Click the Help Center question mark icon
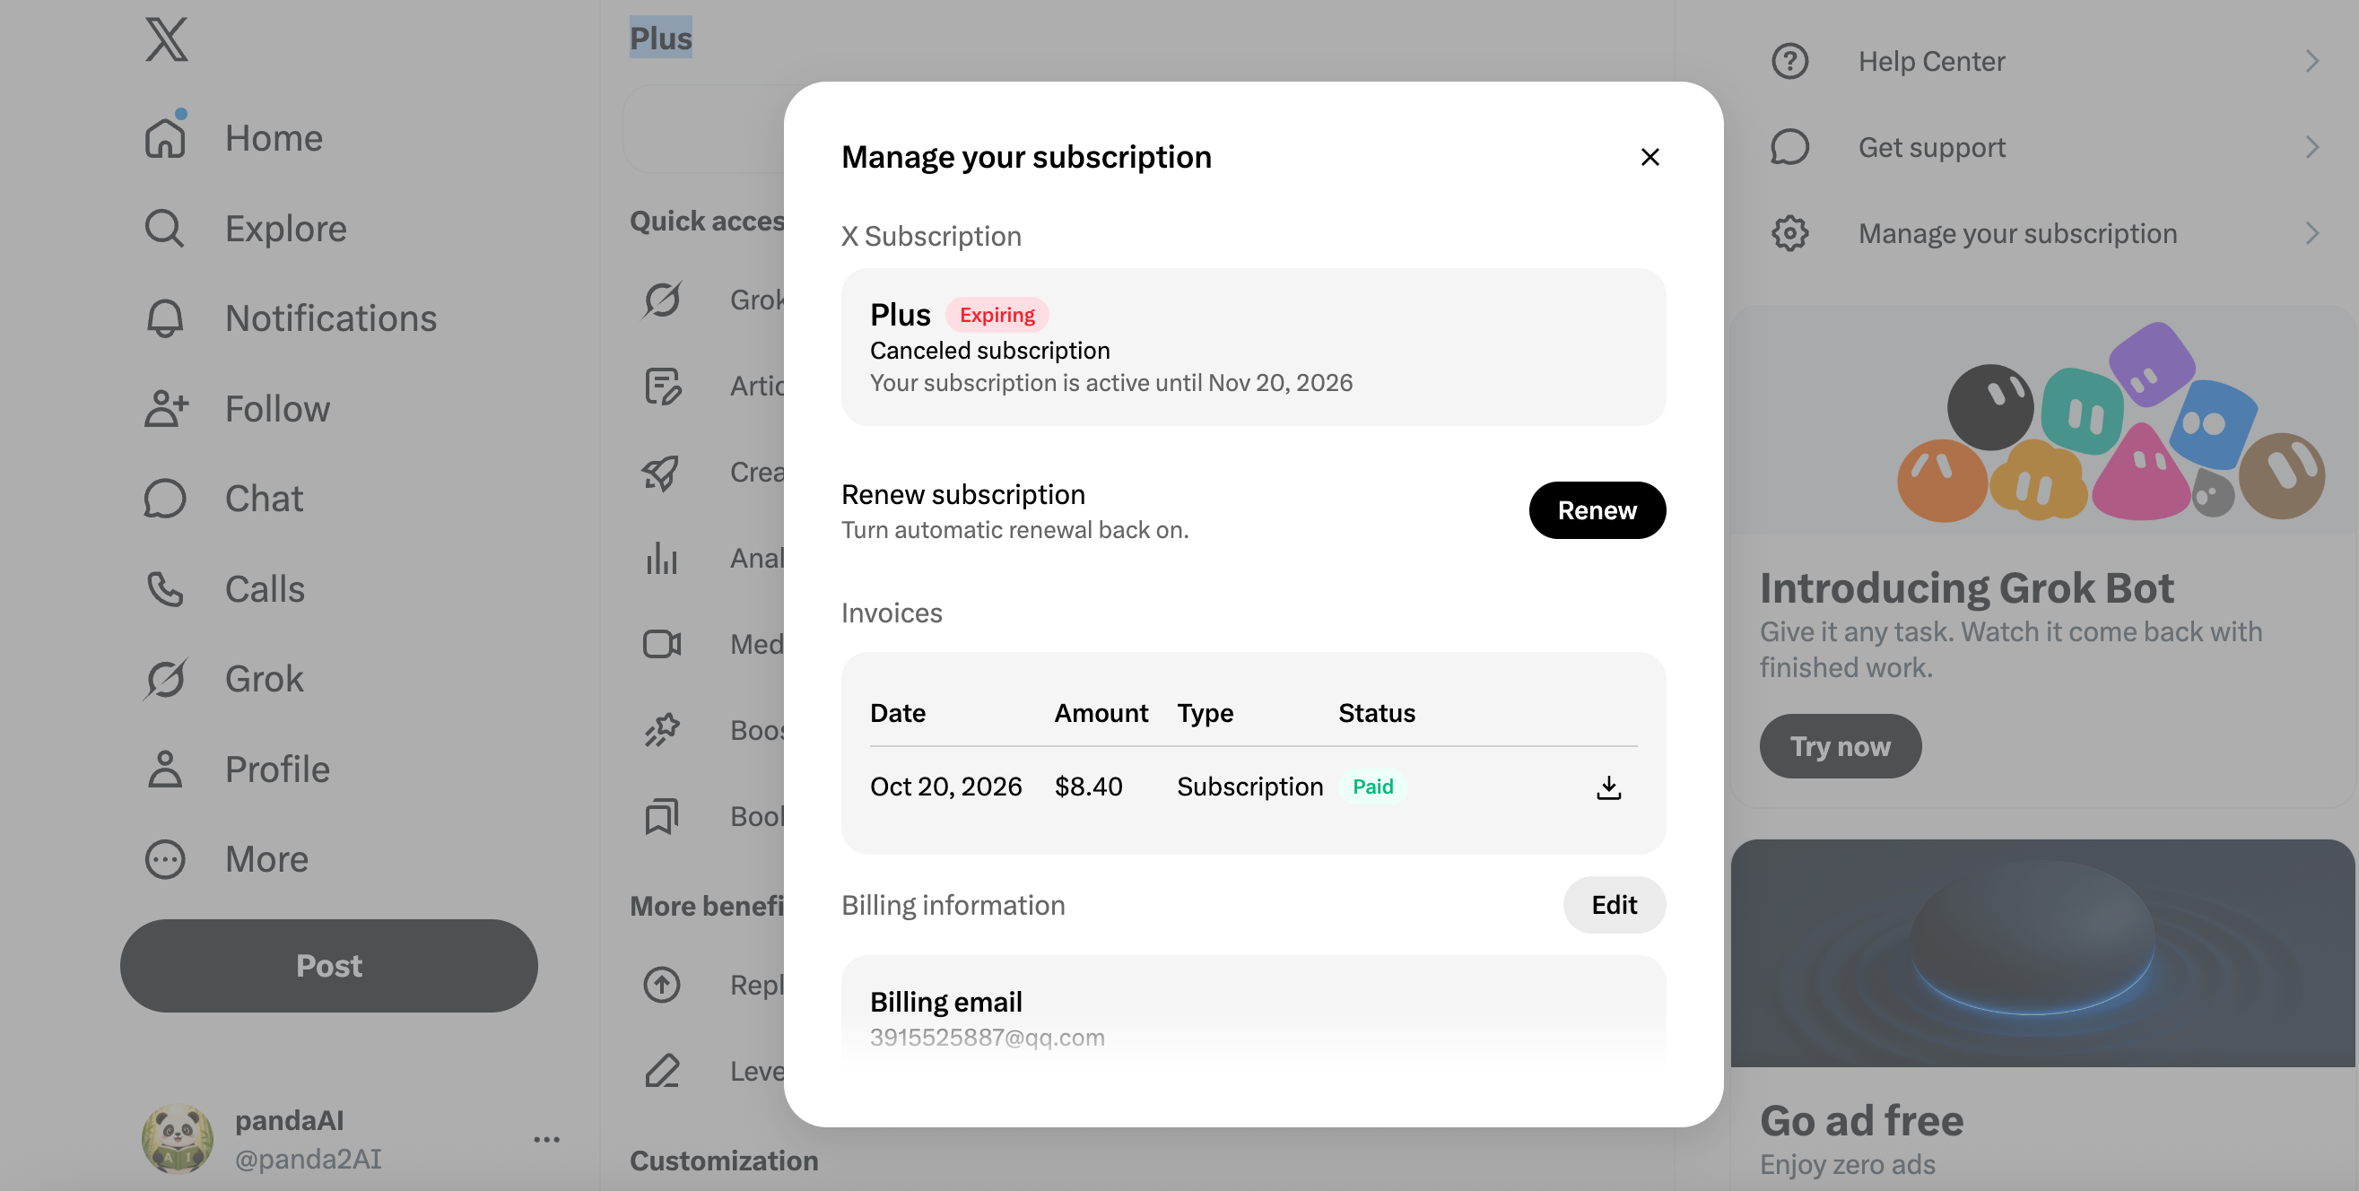 click(x=1789, y=61)
